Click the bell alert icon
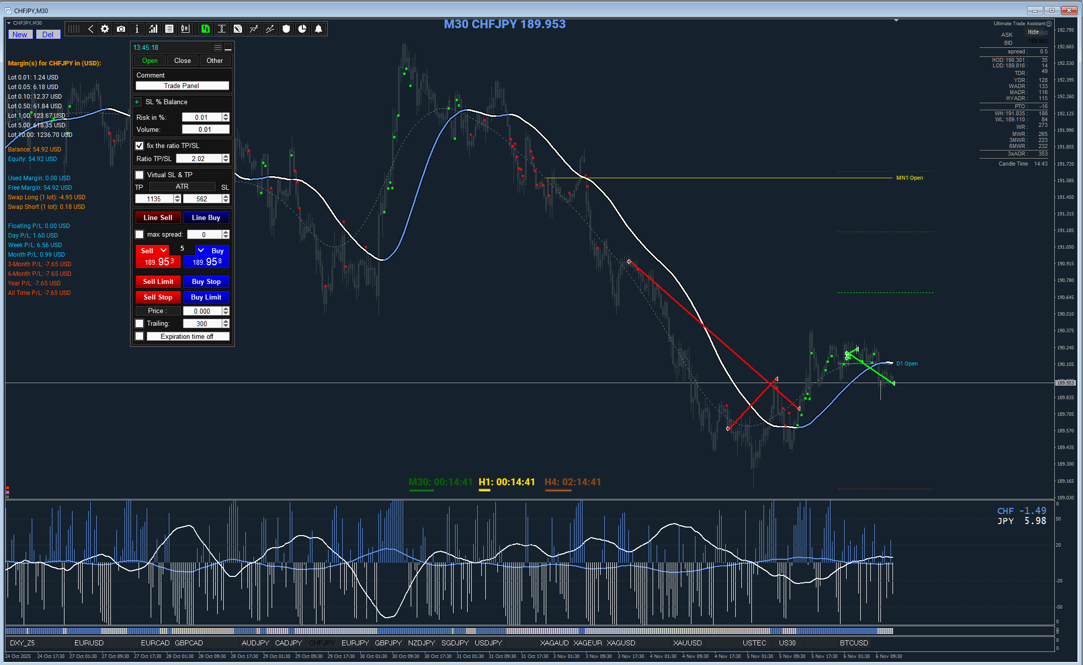The height and width of the screenshot is (665, 1083). (318, 29)
